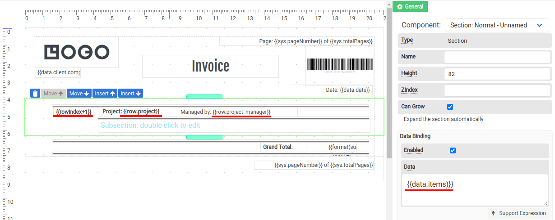Select the Grand Total: label

point(283,147)
